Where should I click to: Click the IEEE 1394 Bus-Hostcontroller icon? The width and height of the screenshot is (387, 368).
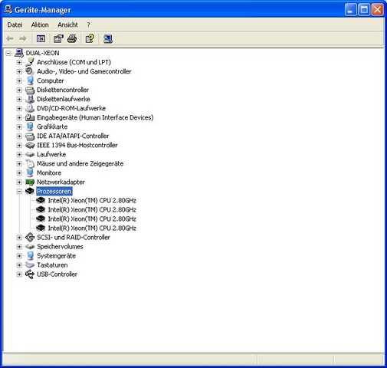coord(30,145)
